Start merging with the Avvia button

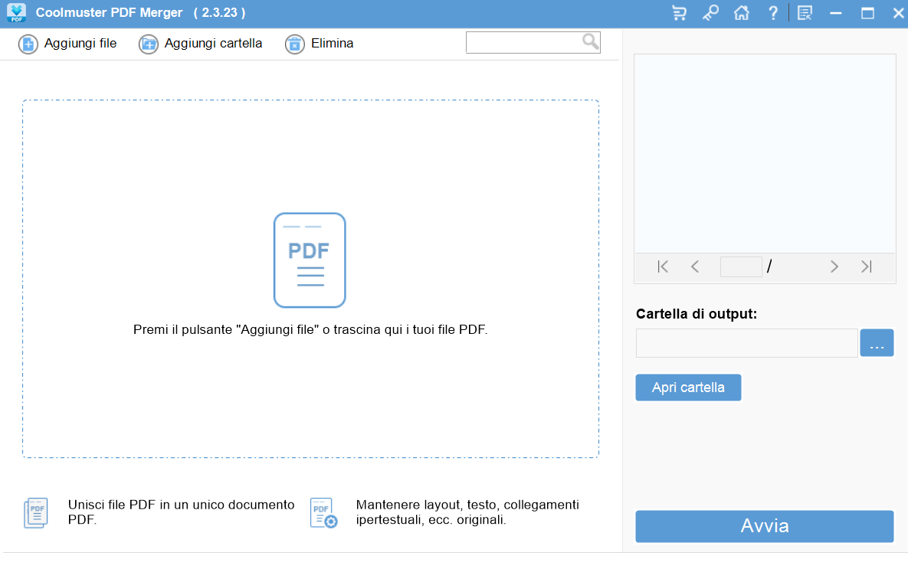click(765, 526)
